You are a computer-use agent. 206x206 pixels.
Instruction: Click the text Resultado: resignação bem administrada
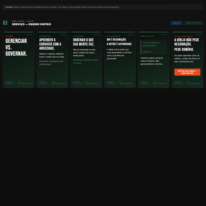51,63
